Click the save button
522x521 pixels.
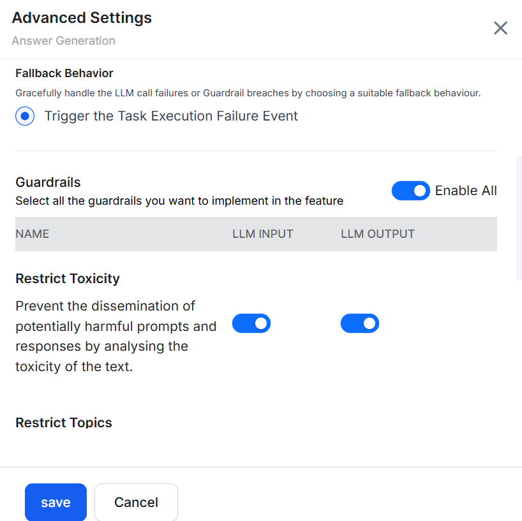pyautogui.click(x=56, y=503)
